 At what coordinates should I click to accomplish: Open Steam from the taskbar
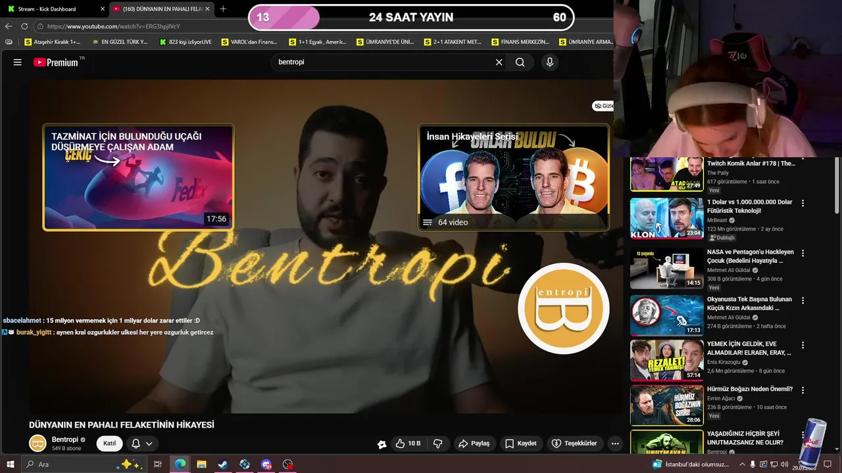[223, 464]
